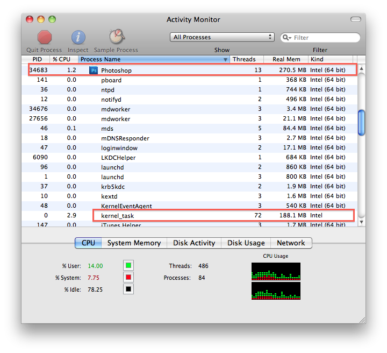This screenshot has height=353, width=387.
Task: Select the mDNSResponder process
Action: pyautogui.click(x=189, y=138)
